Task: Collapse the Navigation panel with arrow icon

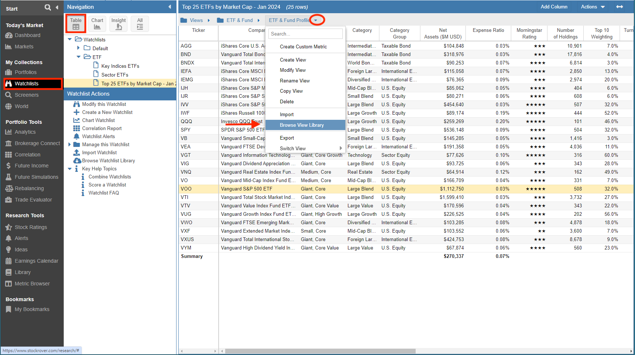Action: tap(170, 7)
